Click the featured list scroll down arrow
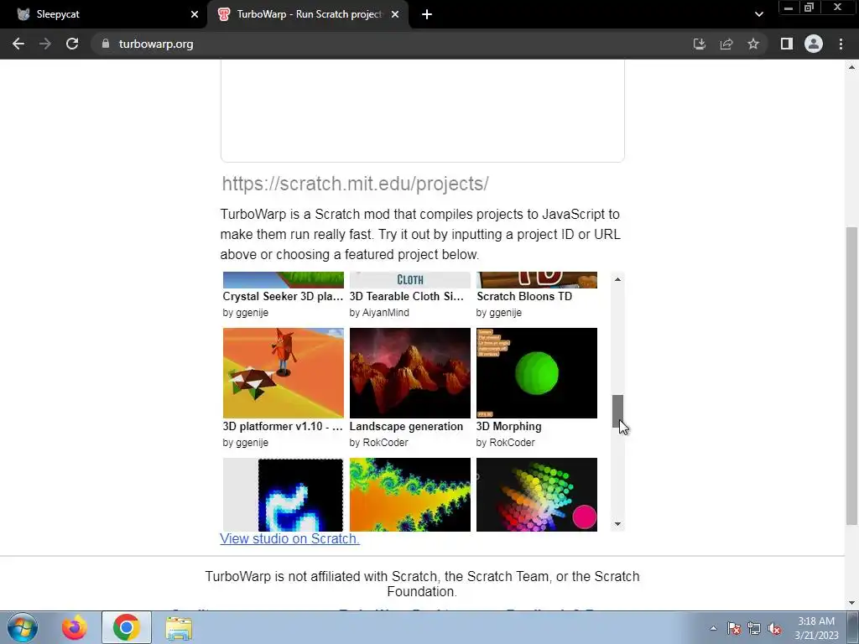Viewport: 859px width, 644px height. tap(618, 524)
